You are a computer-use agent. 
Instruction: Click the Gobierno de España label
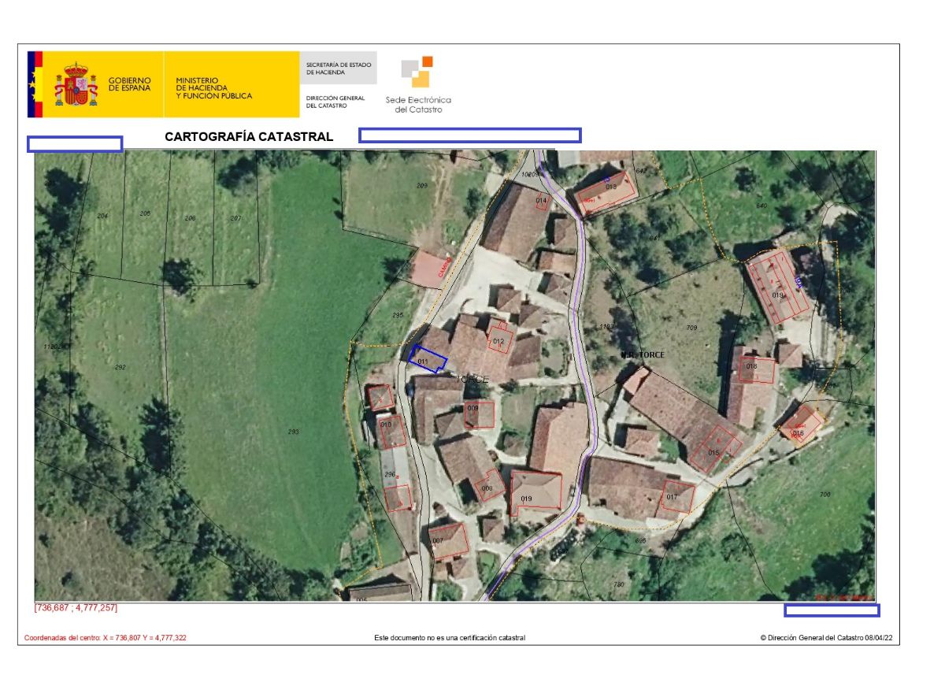[129, 84]
